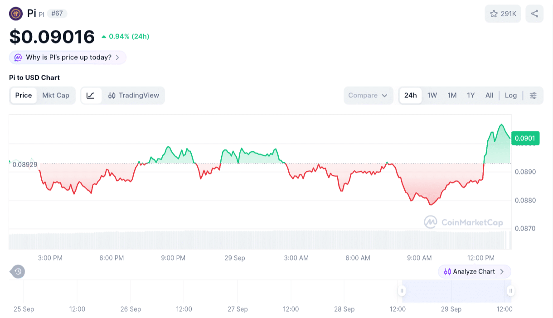Grab the right range selector handle
This screenshot has height=318, width=553.
click(x=510, y=291)
